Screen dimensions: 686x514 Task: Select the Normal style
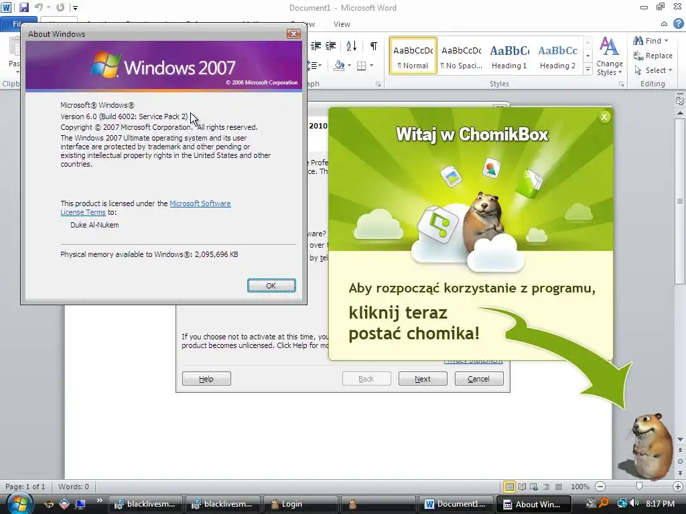(x=413, y=56)
